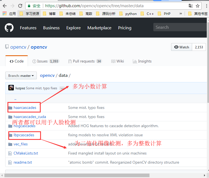209x178 pixels.
Task: Reload the page with the refresh icon
Action: [x=20, y=6]
